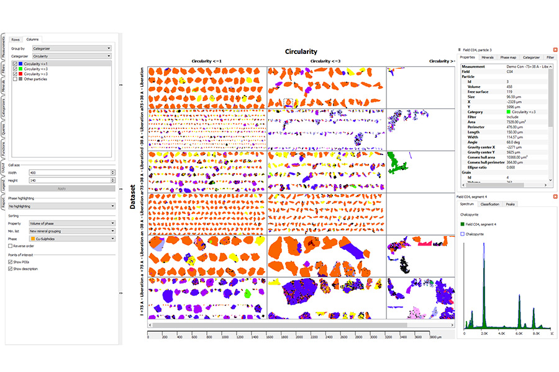Click the orange Cu-Sulphides phase icon
The height and width of the screenshot is (372, 559).
[33, 238]
